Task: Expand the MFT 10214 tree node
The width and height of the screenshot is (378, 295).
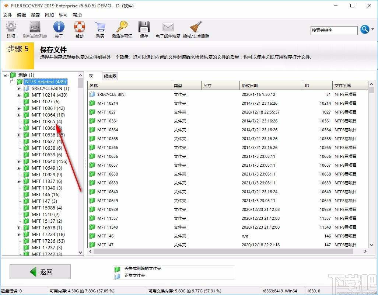Action: point(19,95)
